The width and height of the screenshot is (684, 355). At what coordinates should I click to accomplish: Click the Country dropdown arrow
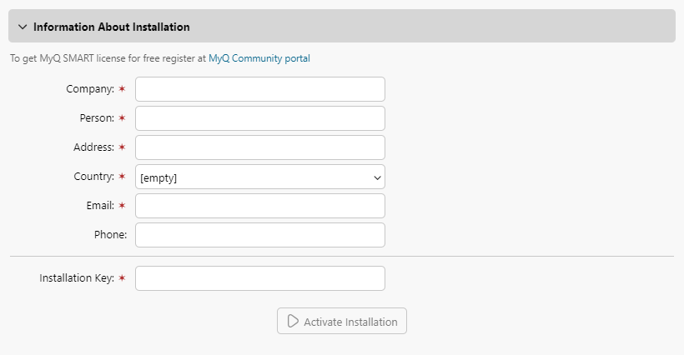pyautogui.click(x=377, y=177)
